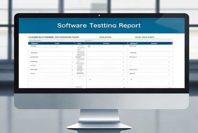Click circle icon in middle table's bottom row
This screenshot has height=133, width=198.
[x=89, y=79]
